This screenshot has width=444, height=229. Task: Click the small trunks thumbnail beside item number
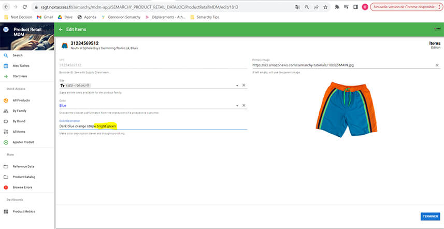(65, 46)
